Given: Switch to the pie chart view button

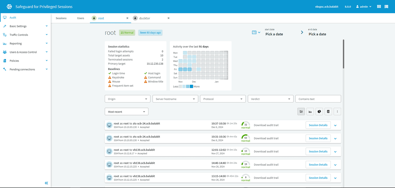Looking at the screenshot, I should [319, 112].
